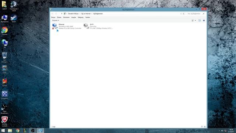
Task: Open the McAfee LiveSafe desktop shortcut
Action: click(4, 122)
